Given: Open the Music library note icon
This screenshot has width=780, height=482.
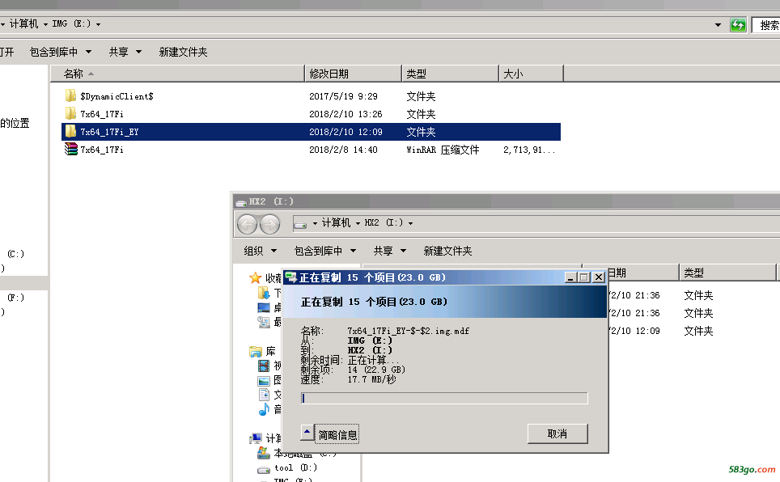Looking at the screenshot, I should (264, 409).
